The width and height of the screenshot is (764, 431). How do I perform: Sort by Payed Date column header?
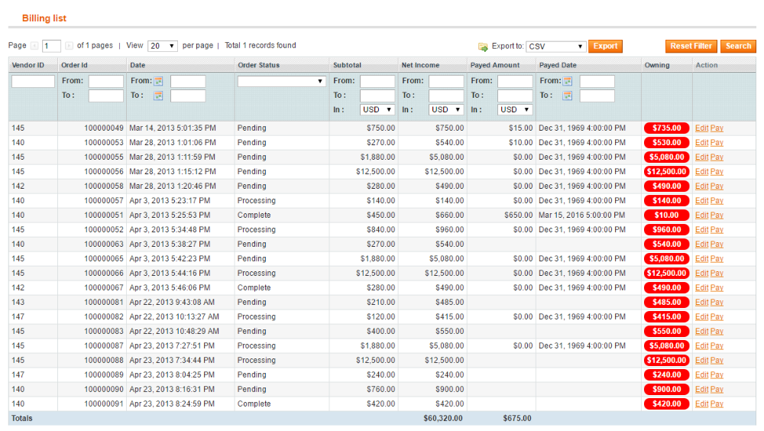(558, 65)
